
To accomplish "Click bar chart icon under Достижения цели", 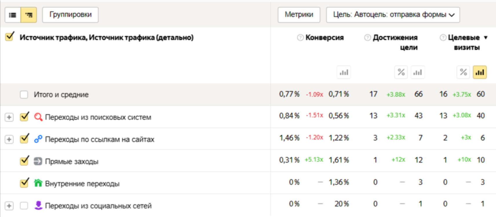I will click(x=417, y=72).
